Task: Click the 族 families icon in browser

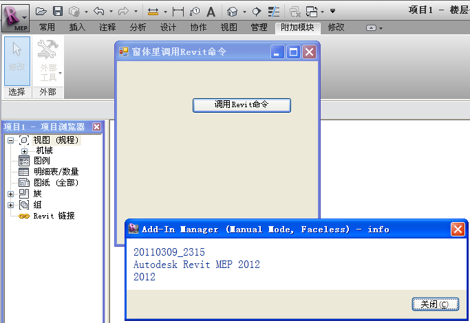Action: tap(24, 194)
